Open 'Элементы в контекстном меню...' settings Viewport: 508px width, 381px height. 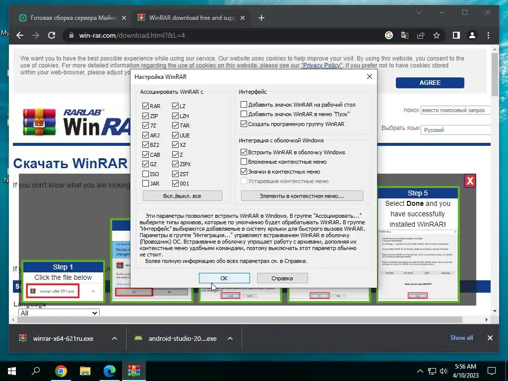302,195
